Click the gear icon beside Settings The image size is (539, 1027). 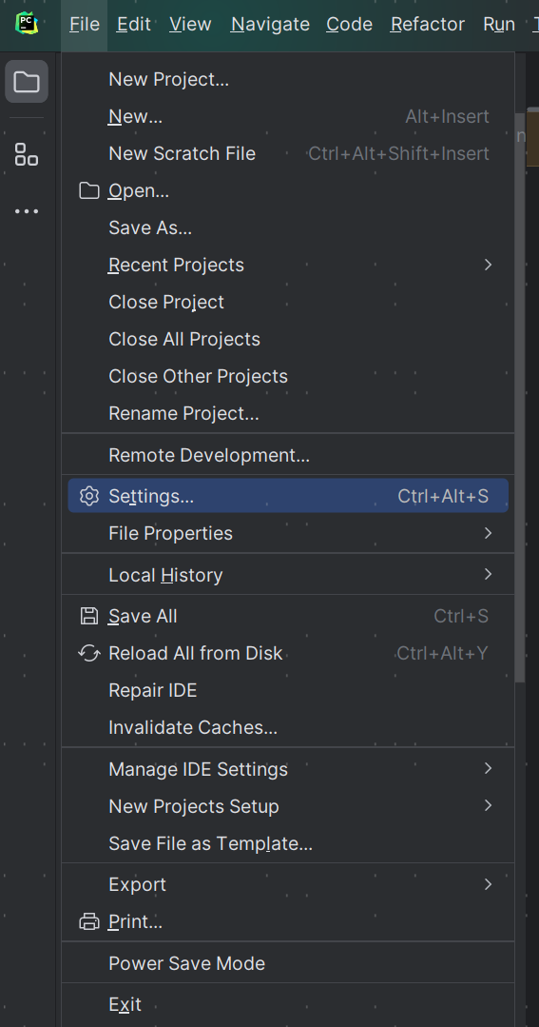tap(89, 496)
